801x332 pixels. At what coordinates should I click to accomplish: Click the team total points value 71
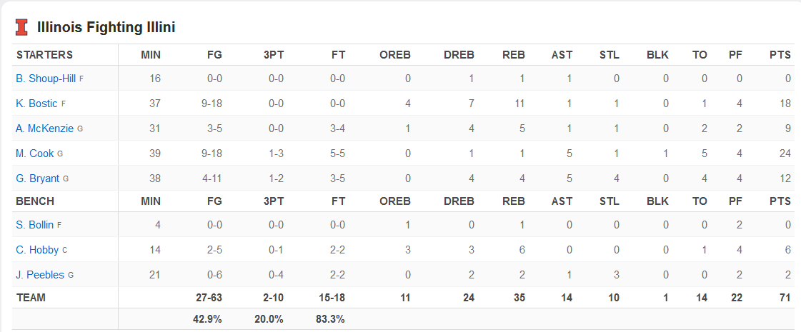point(785,298)
